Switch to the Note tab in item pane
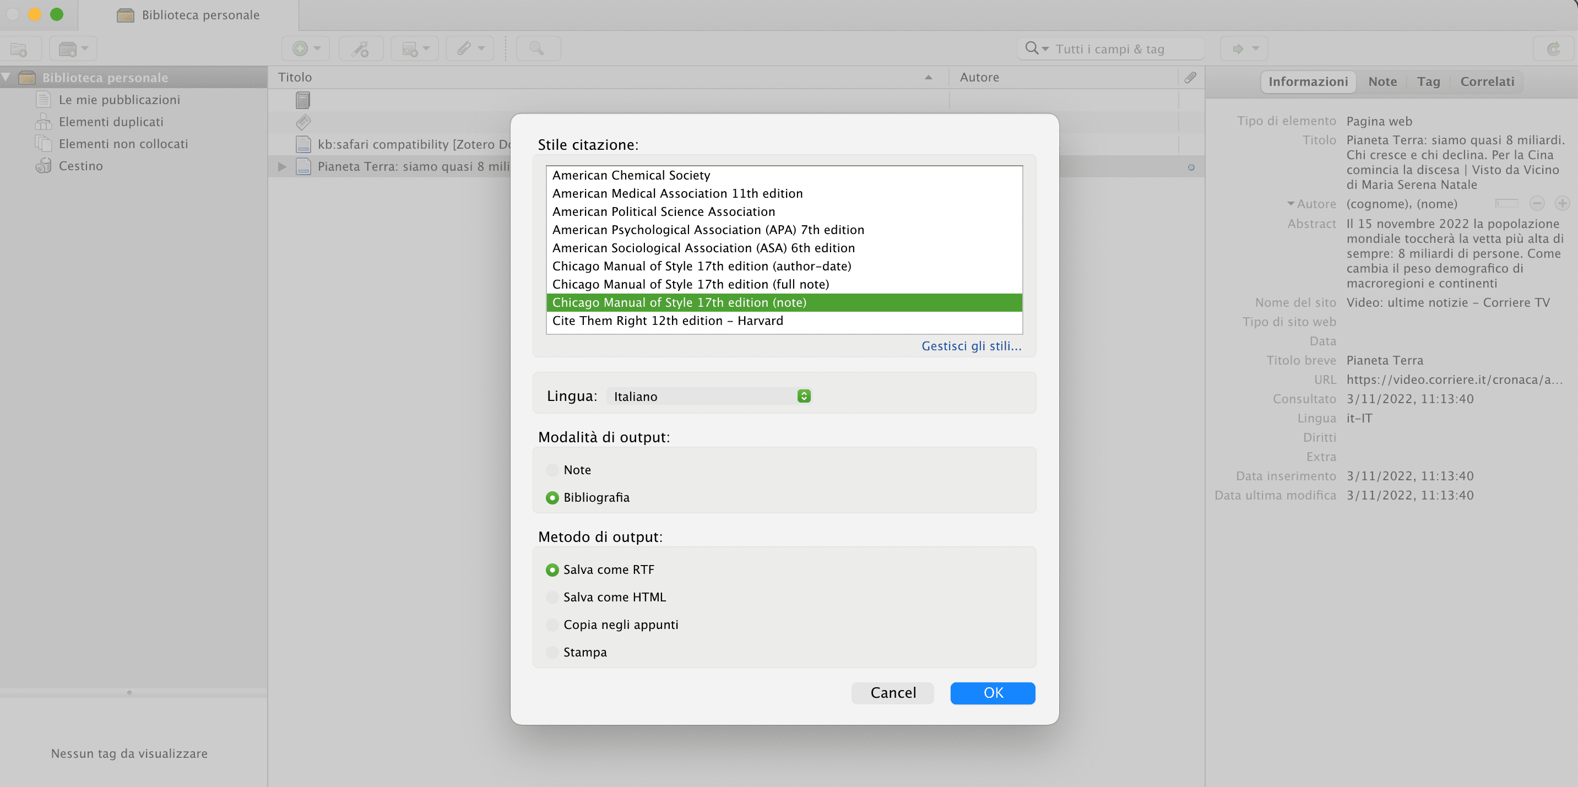Viewport: 1578px width, 787px height. pos(1382,82)
